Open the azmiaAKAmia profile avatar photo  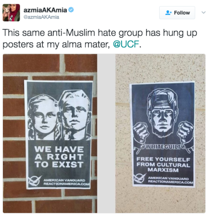point(11,13)
